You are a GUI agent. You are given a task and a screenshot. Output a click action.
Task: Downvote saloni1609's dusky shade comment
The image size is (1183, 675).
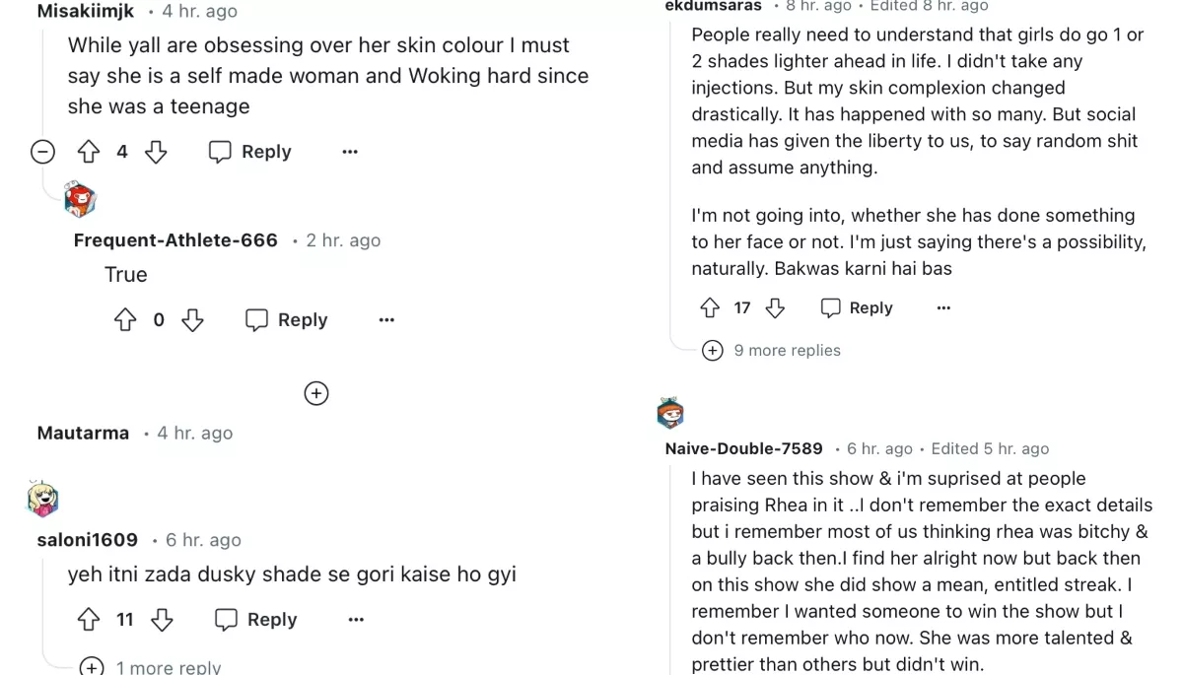pyautogui.click(x=162, y=620)
